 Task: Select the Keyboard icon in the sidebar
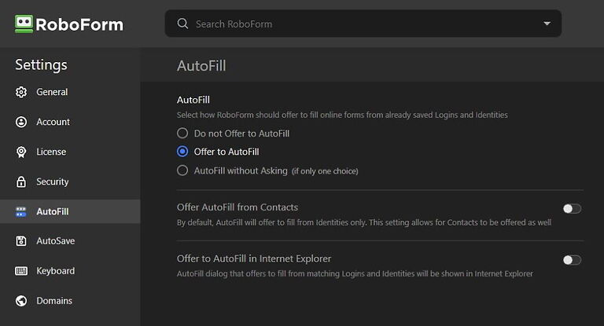pos(21,271)
